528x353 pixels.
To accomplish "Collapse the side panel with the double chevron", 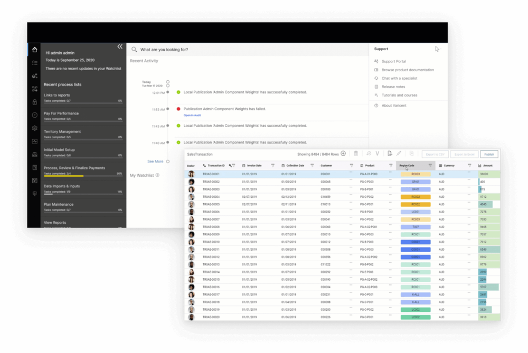I will (x=120, y=47).
